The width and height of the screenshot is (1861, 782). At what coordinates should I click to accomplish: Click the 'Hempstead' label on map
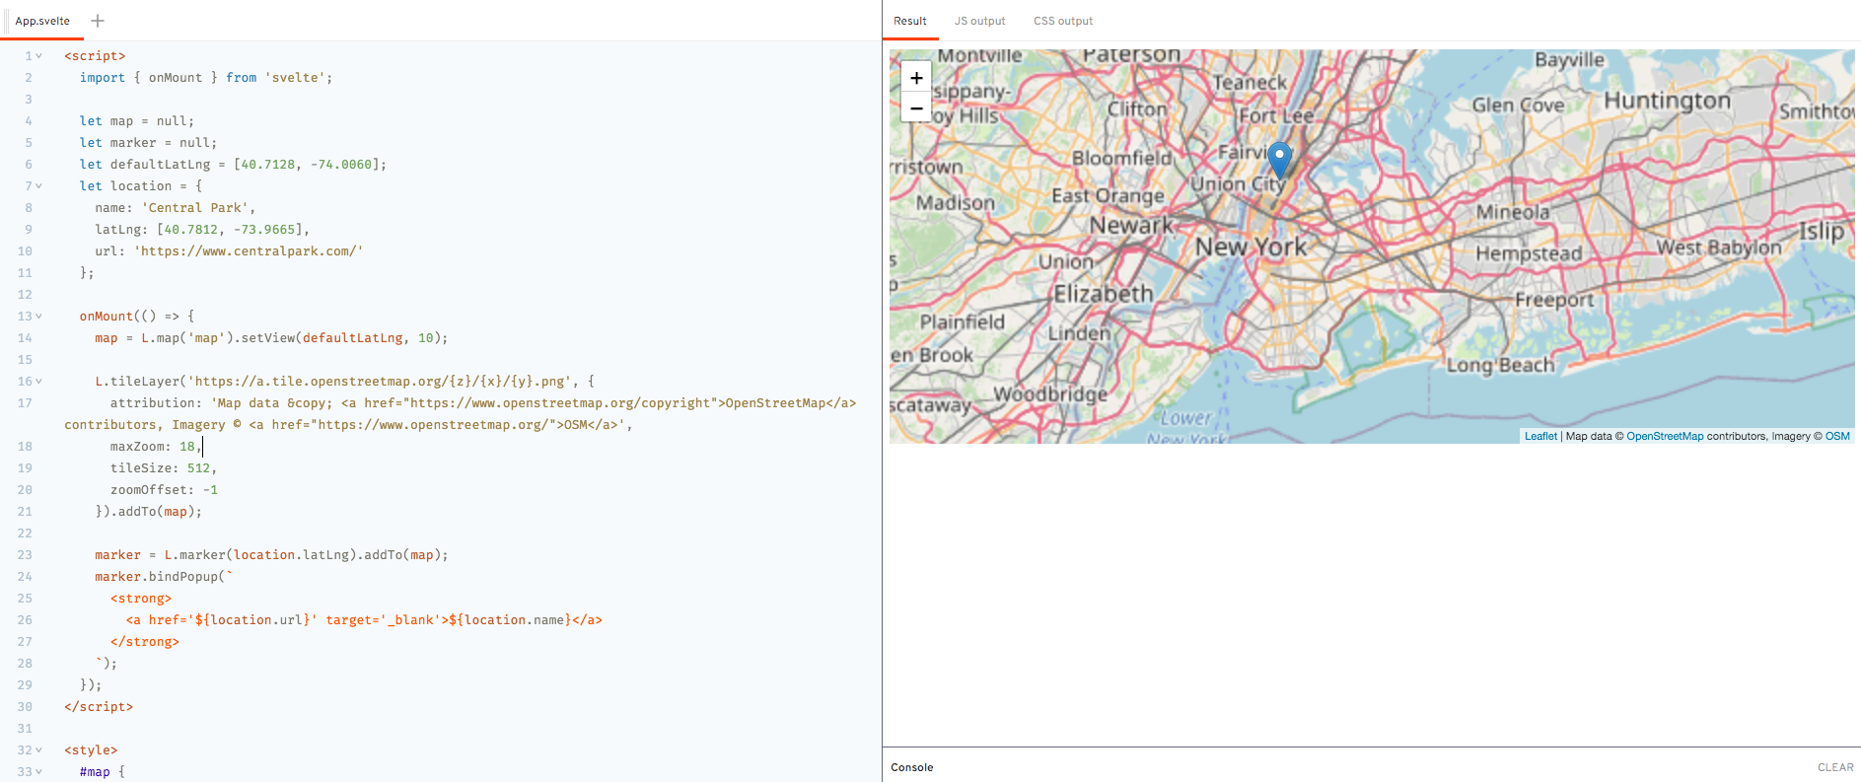pyautogui.click(x=1529, y=253)
